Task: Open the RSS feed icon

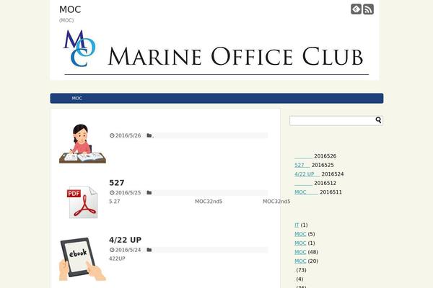Action: [x=368, y=9]
